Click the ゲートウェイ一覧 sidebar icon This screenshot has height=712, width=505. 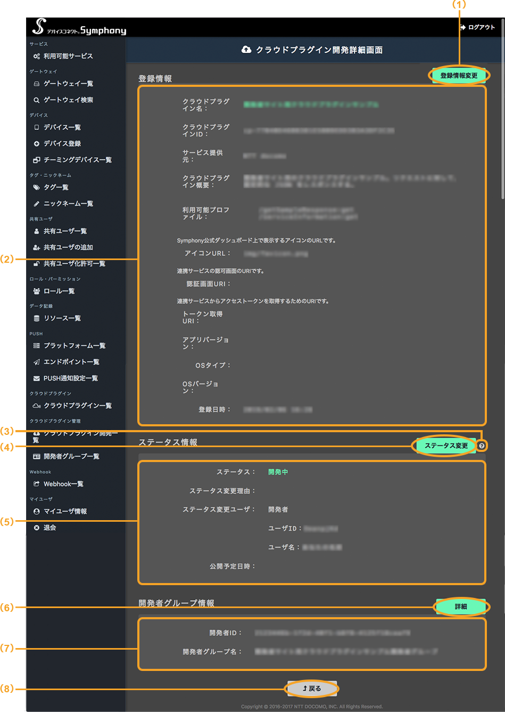point(36,84)
